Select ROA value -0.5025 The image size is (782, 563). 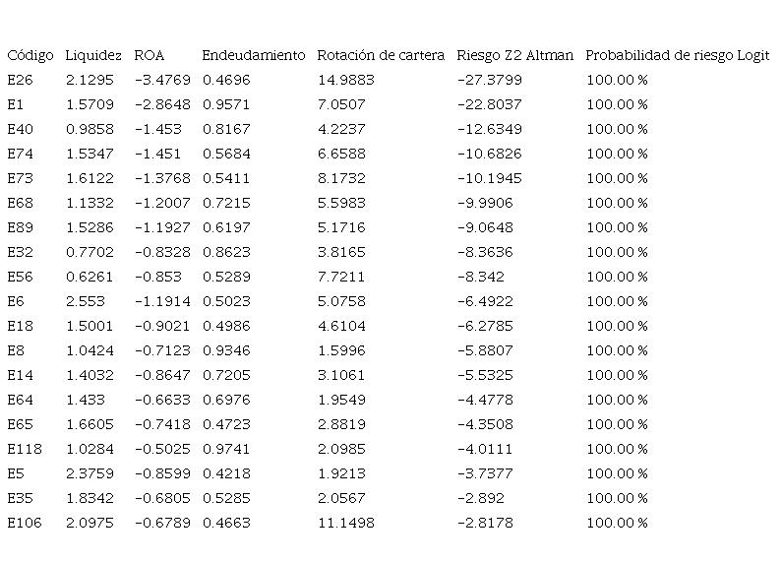(x=163, y=449)
